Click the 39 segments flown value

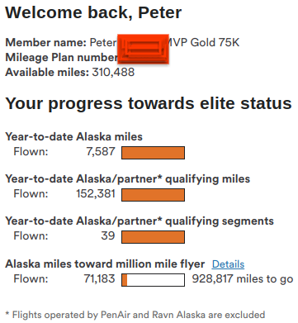(108, 235)
